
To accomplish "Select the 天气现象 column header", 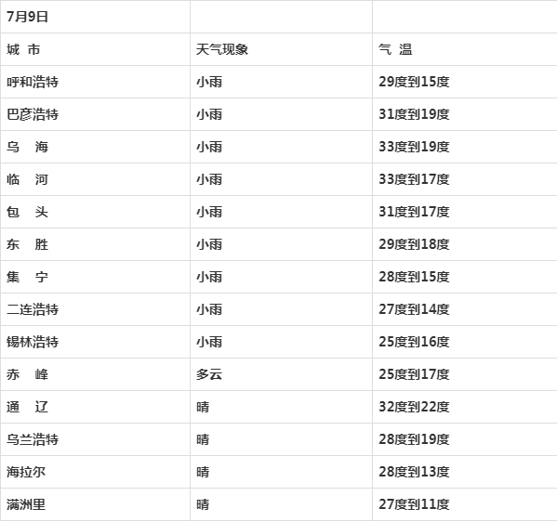I will pyautogui.click(x=281, y=49).
